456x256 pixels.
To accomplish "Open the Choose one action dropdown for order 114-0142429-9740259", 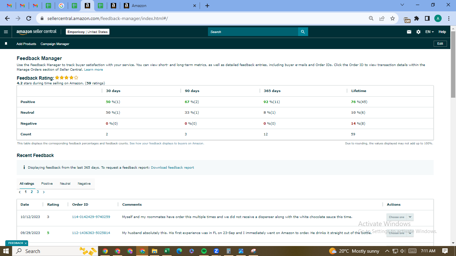I will pyautogui.click(x=400, y=217).
